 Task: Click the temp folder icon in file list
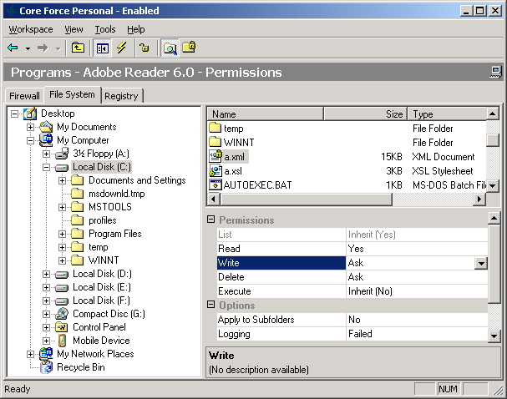pos(215,128)
